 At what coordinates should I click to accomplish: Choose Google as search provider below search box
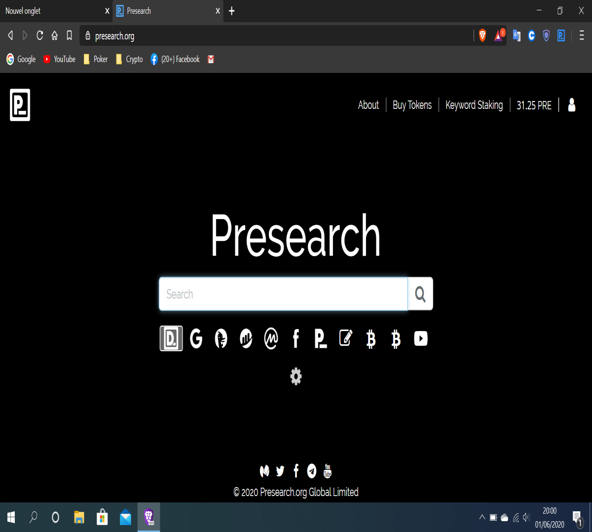196,339
